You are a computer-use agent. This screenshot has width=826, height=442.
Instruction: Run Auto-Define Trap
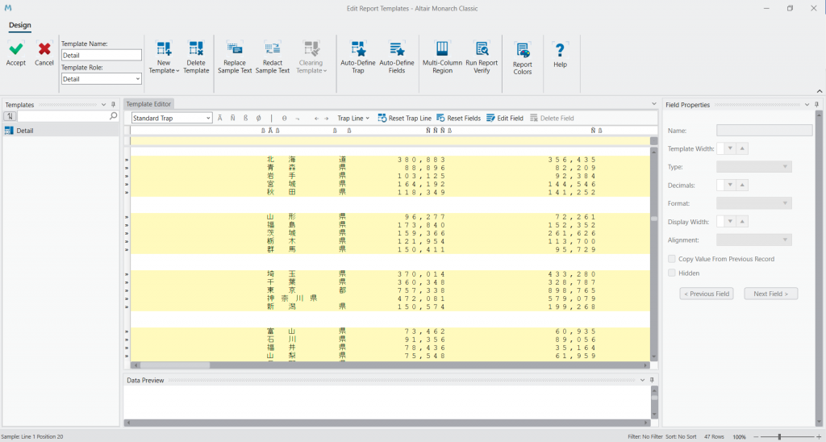pyautogui.click(x=357, y=57)
